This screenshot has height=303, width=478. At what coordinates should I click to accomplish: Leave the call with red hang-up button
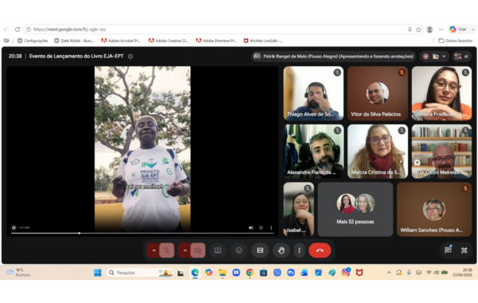pos(319,250)
